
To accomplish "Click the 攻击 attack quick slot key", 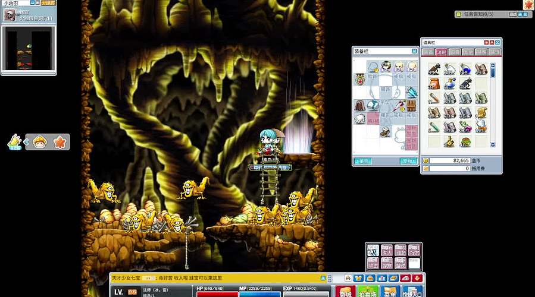I will (373, 263).
